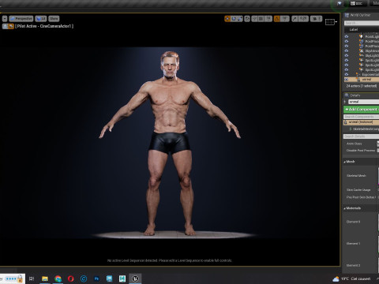Select 'unreal (Instance)' component row
Screen dimensions: 379x284
click(x=361, y=122)
